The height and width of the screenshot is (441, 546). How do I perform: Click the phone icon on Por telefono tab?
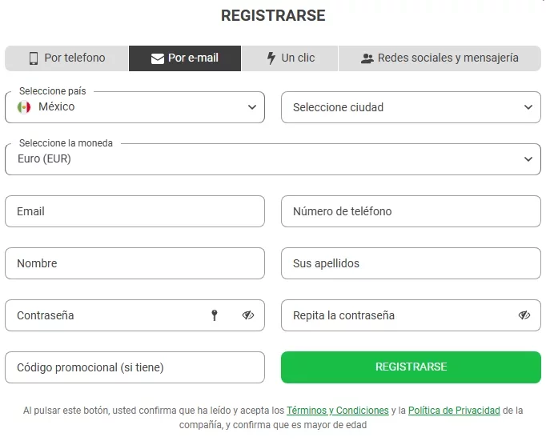tap(34, 58)
